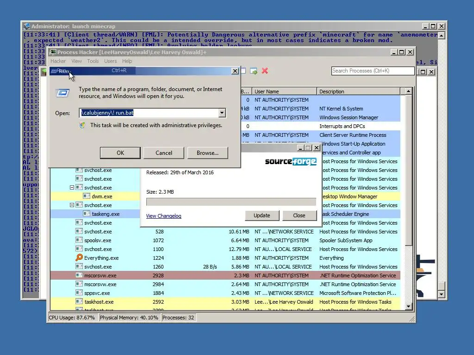
Task: Click the 'Spooler SubSystem App' description cell
Action: (346, 240)
